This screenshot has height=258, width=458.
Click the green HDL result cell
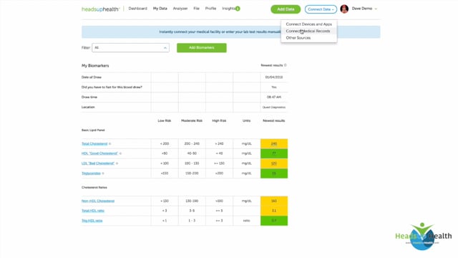click(274, 153)
